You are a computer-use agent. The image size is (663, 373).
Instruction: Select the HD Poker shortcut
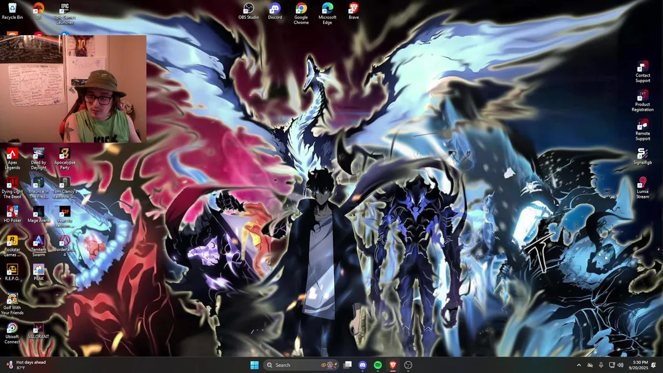click(12, 214)
